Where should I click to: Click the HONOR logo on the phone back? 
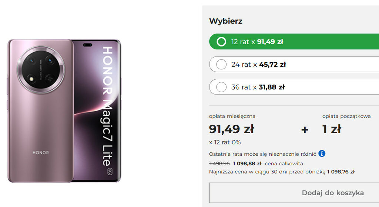[41, 153]
